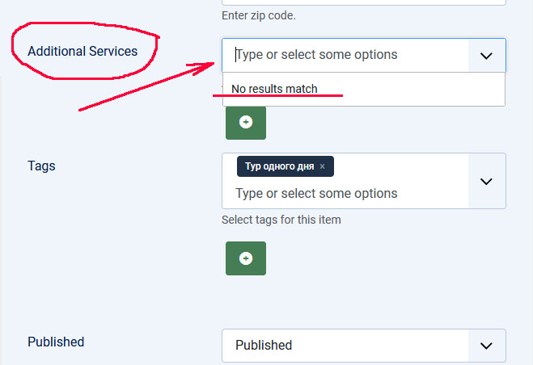Click the "Tags" field label
The image size is (533, 365).
(41, 166)
